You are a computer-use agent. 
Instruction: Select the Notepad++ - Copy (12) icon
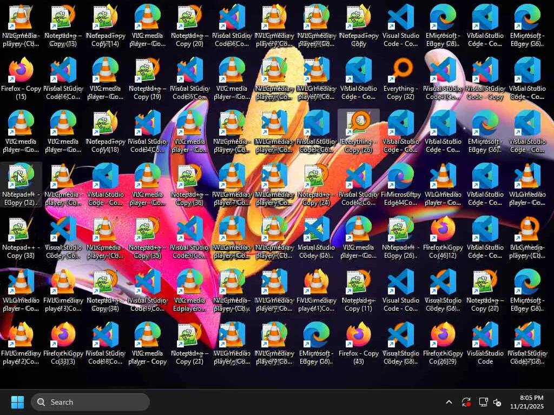click(x=21, y=185)
